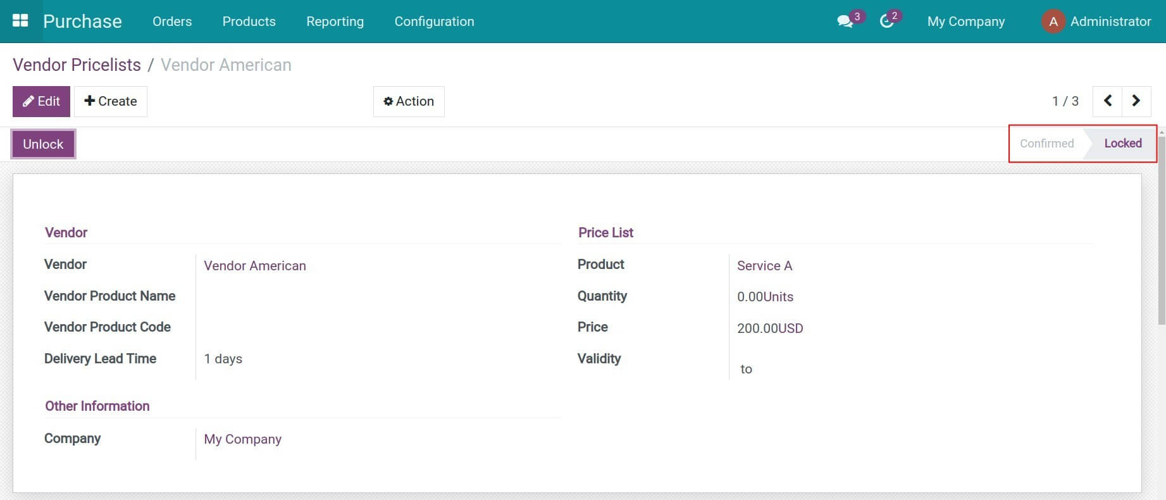Open the Action gear dropdown
Viewport: 1166px width, 500px height.
click(x=409, y=101)
